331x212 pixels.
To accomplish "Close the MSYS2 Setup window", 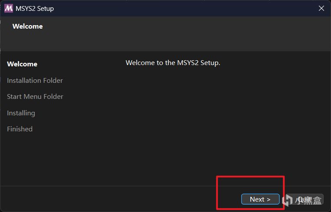I will click(x=321, y=8).
